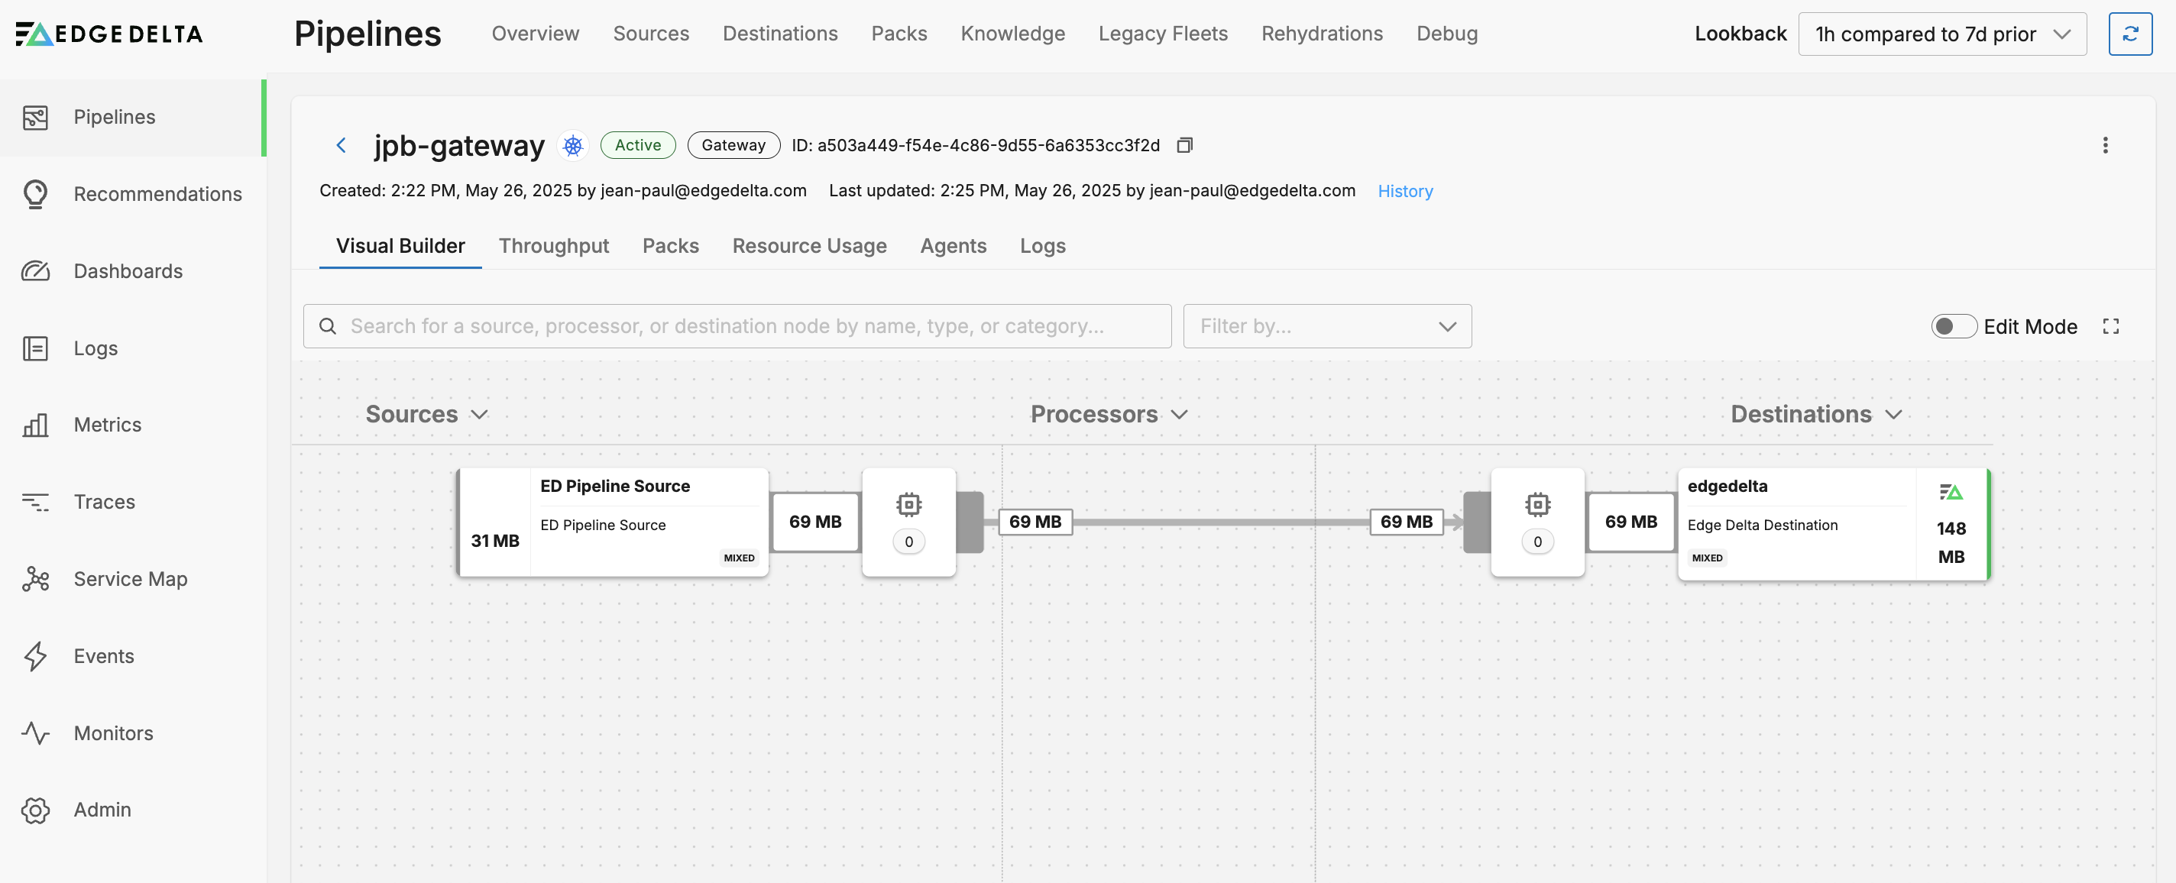Open Pipelines sidebar icon
The height and width of the screenshot is (883, 2176).
pos(35,118)
